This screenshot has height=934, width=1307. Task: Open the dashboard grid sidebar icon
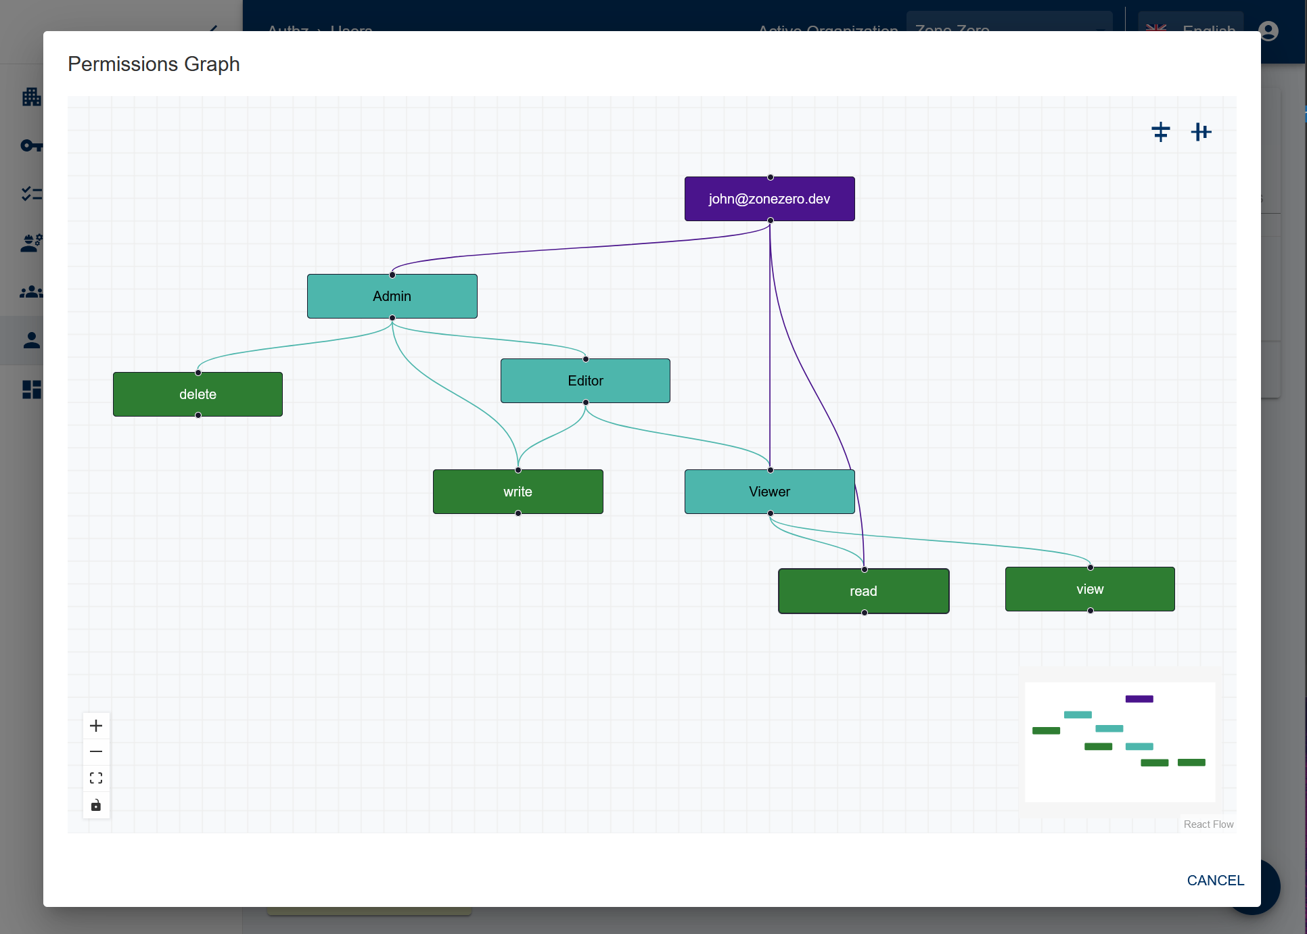point(31,389)
